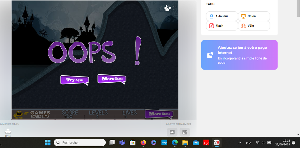Click the More Game button in score bar
The width and height of the screenshot is (300, 148).
coord(159,114)
